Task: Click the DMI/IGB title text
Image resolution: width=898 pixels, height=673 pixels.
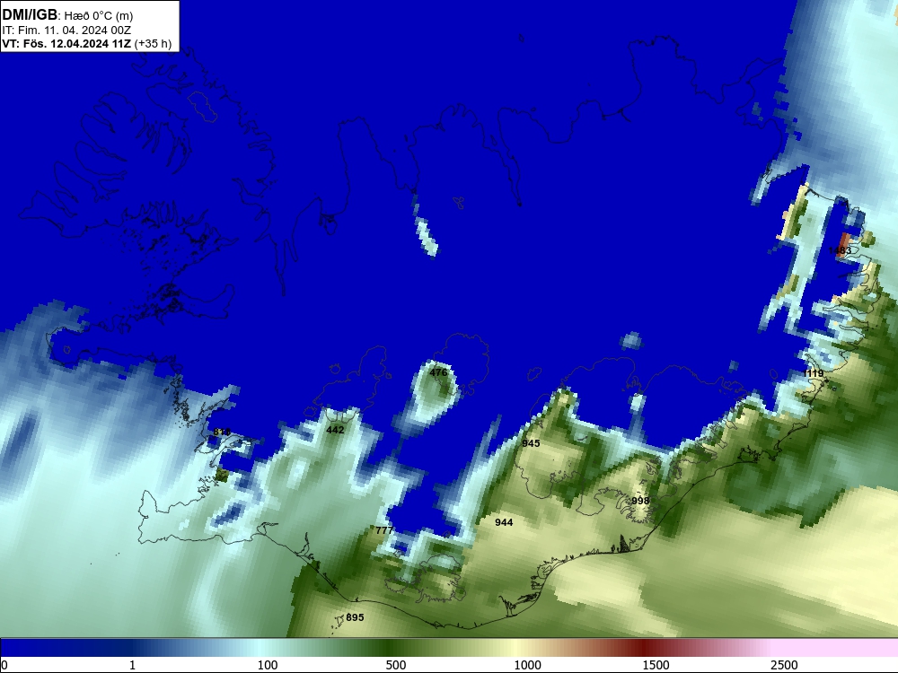Action: 30,15
